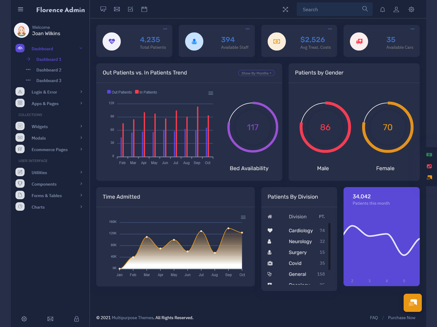Click the Cardiology heart icon in Patients By Division
The height and width of the screenshot is (327, 437).
click(270, 230)
